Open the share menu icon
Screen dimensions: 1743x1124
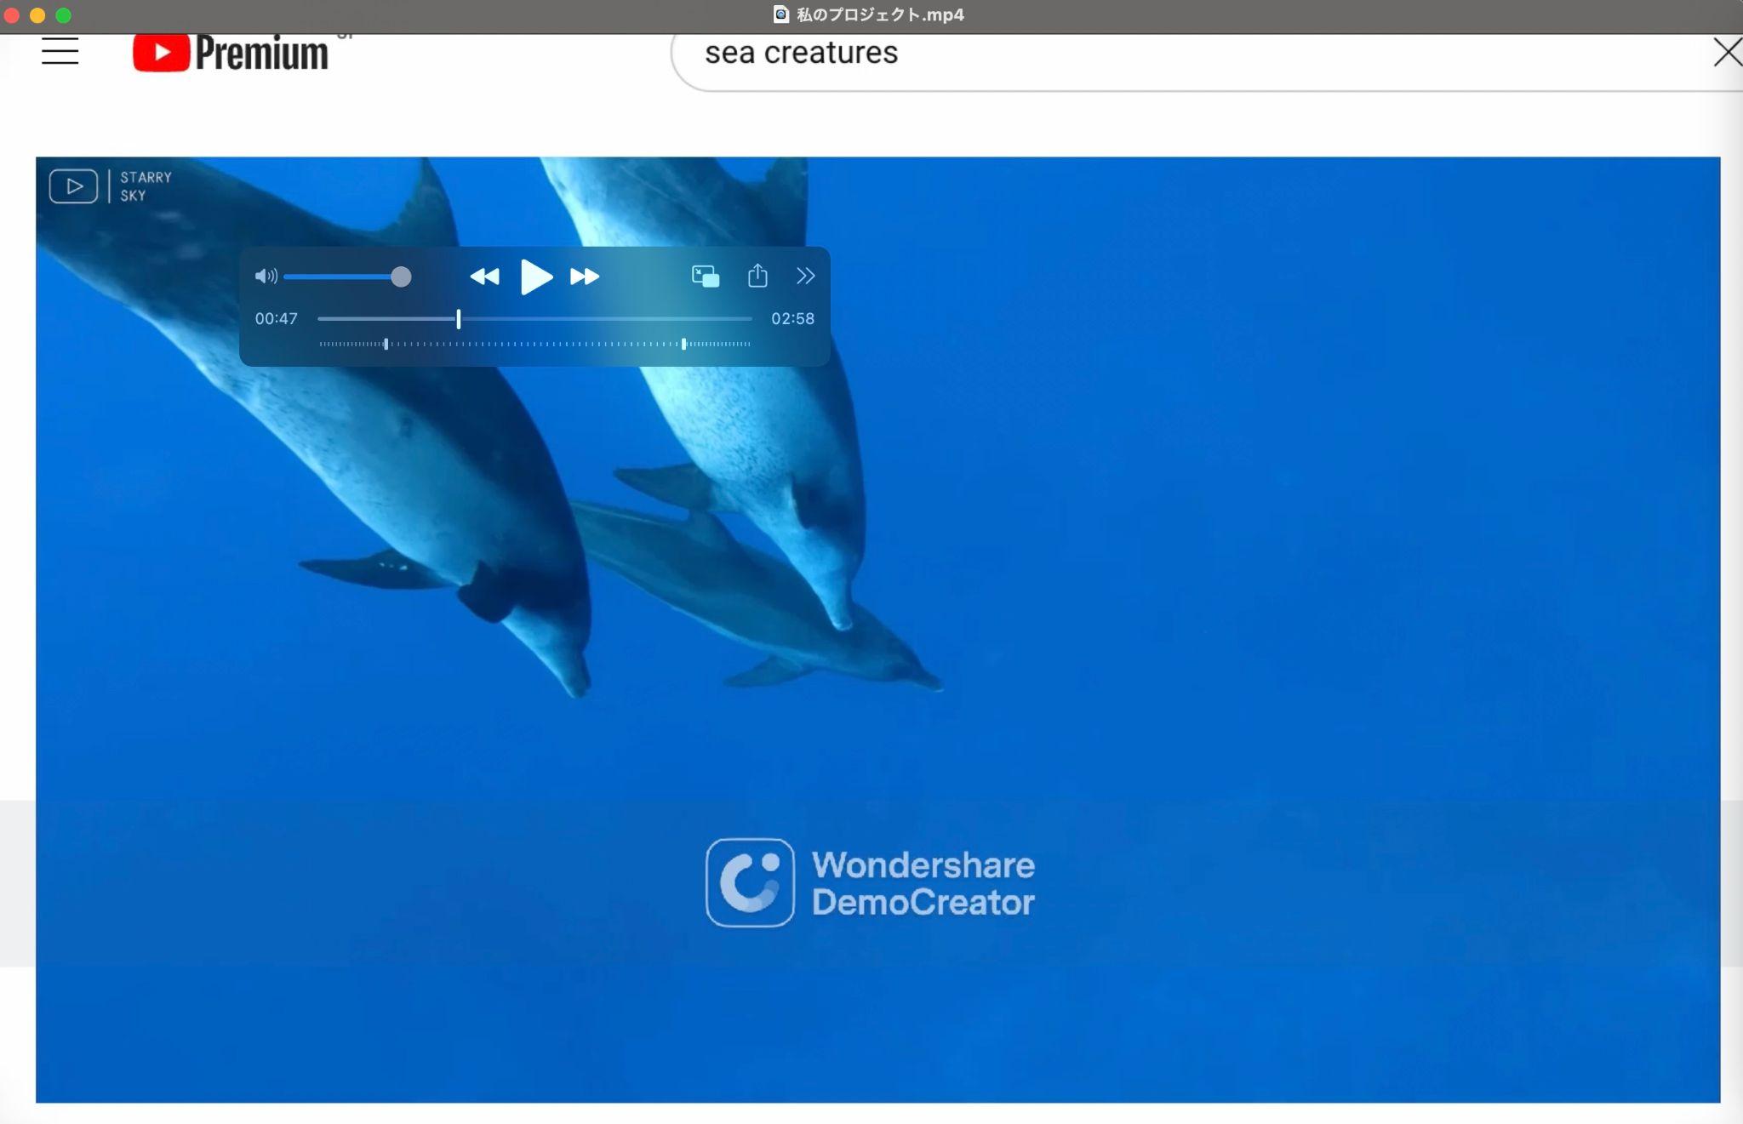click(x=757, y=275)
